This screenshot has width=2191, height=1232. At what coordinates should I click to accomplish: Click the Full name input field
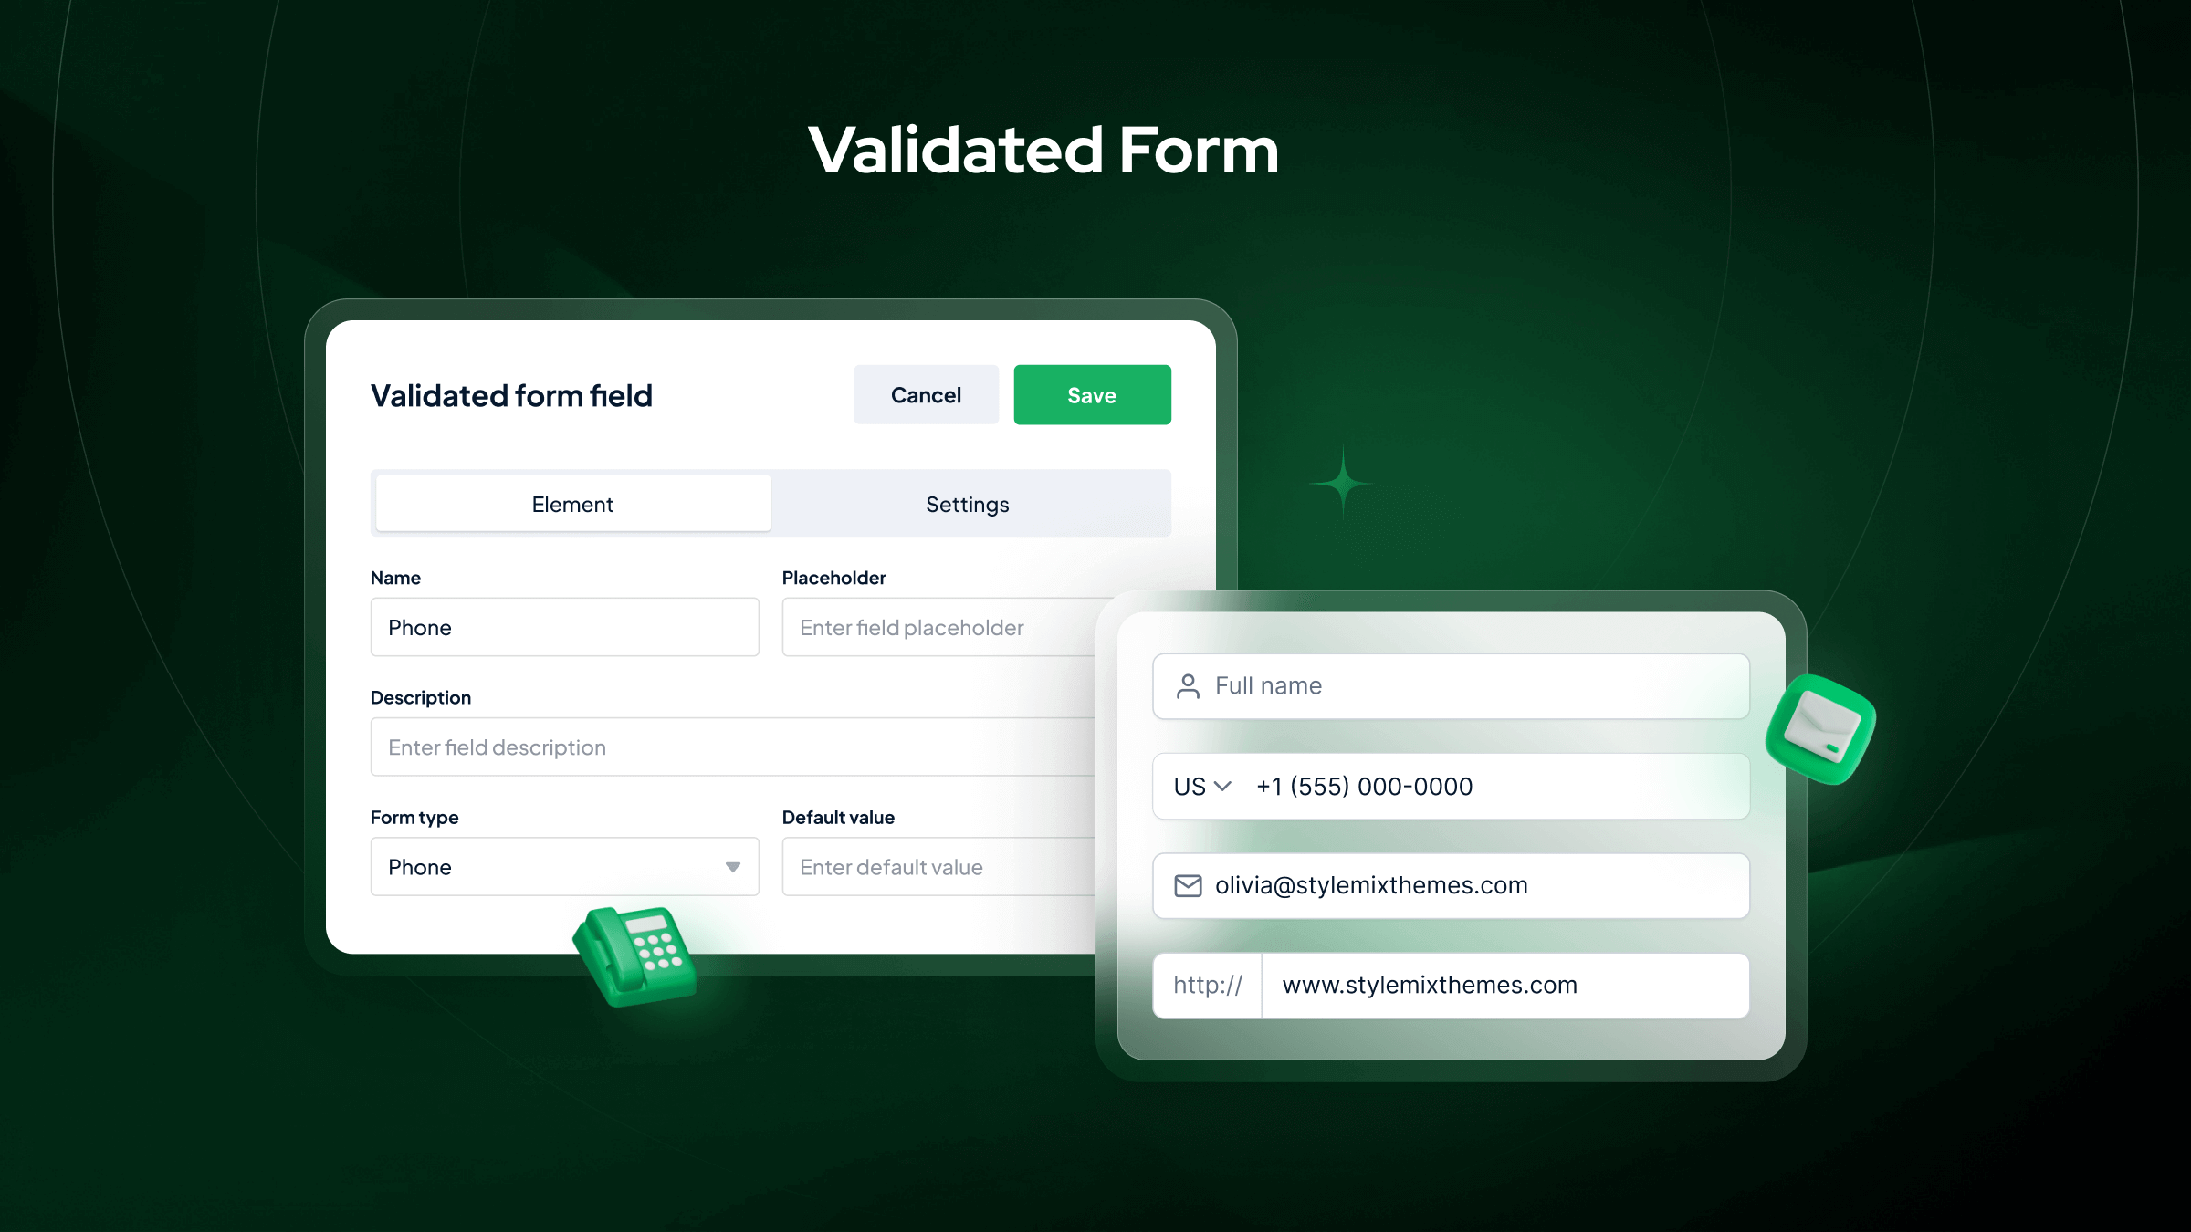[1449, 684]
